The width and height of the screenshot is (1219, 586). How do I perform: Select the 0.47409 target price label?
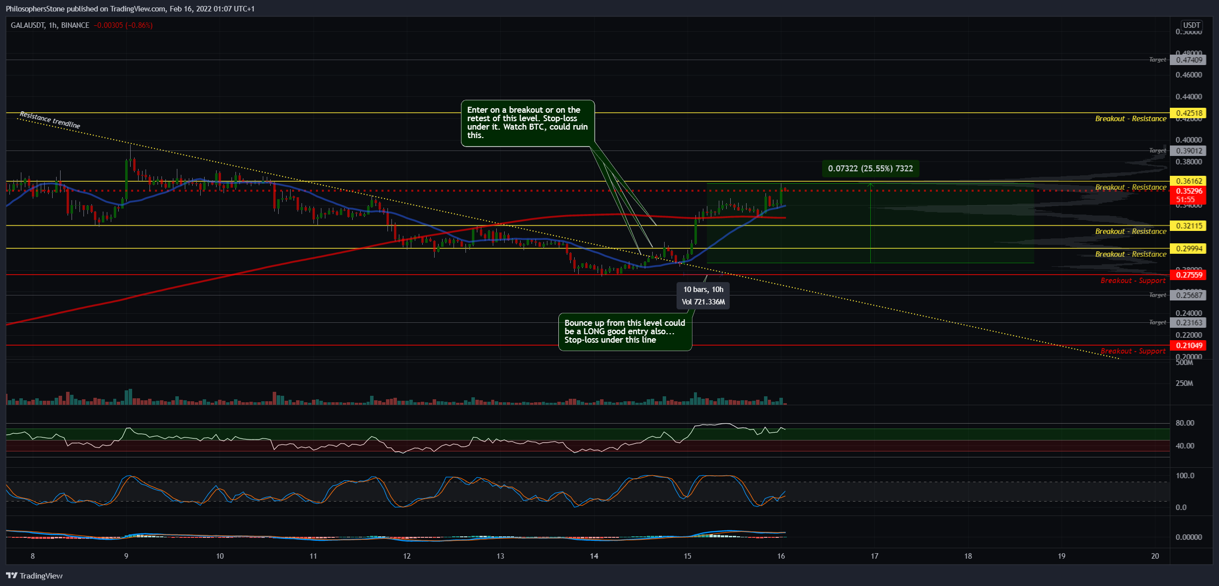[1188, 60]
